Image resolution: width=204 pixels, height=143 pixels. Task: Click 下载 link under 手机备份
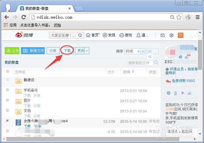tap(27, 96)
